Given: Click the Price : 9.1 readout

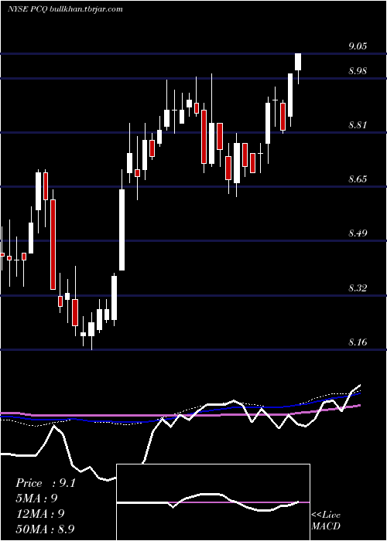Looking at the screenshot, I should [45, 483].
